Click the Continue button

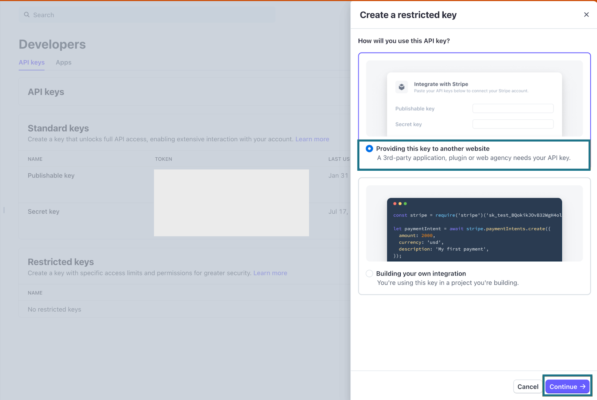tap(567, 387)
